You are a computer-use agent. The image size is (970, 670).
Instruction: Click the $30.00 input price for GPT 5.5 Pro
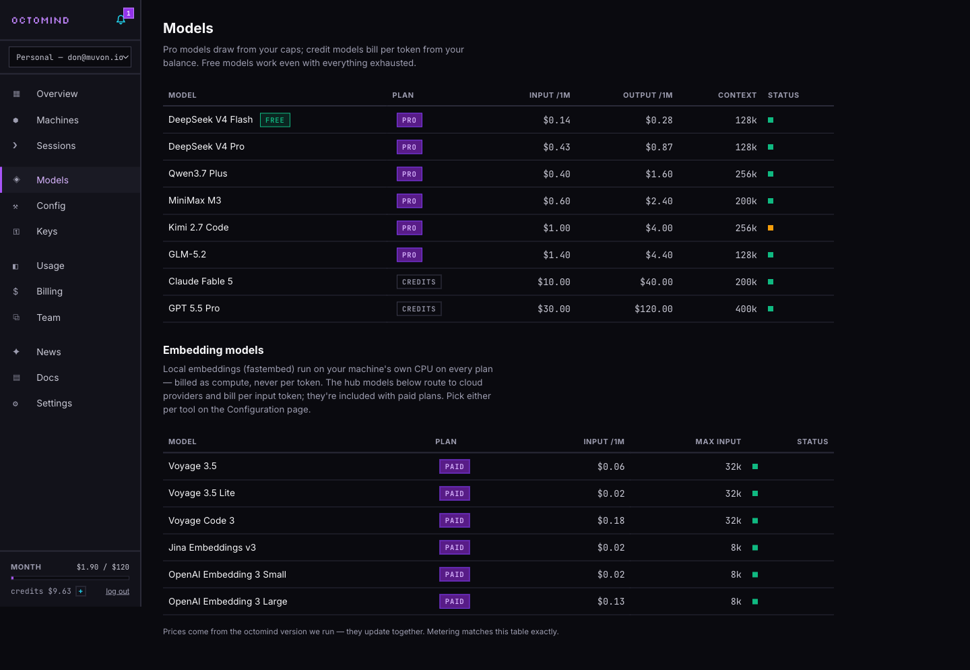click(554, 309)
